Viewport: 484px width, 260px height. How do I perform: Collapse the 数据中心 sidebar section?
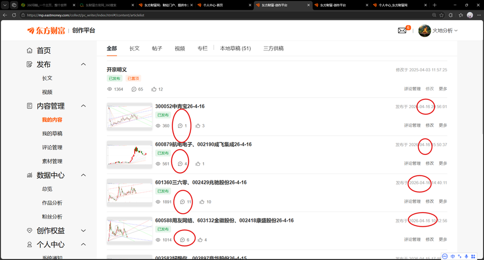(x=83, y=175)
